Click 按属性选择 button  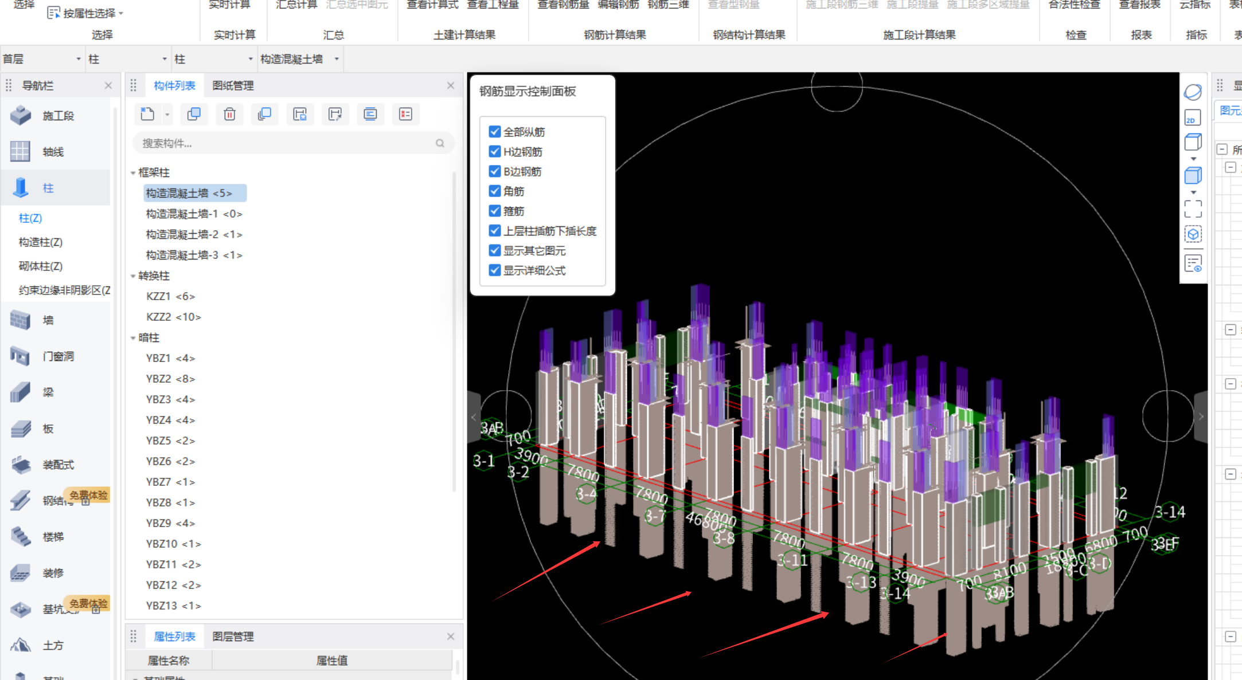click(x=85, y=13)
